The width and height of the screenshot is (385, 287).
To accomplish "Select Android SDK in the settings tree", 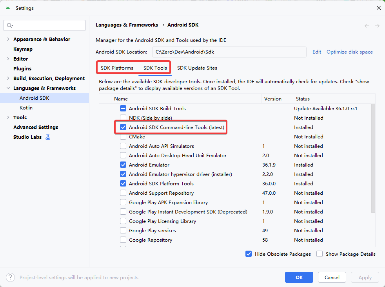I will (44, 98).
